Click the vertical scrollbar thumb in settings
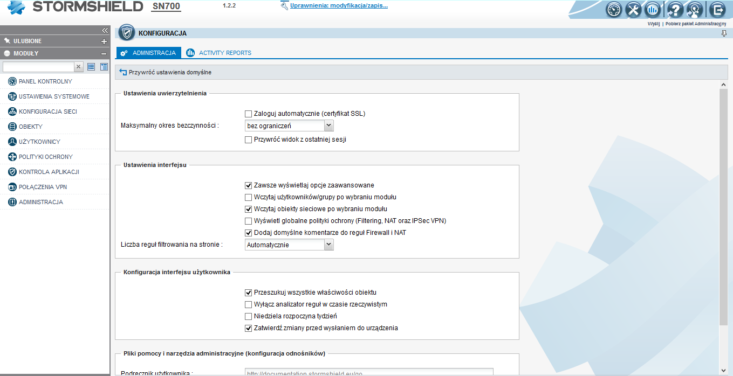 pos(723,207)
